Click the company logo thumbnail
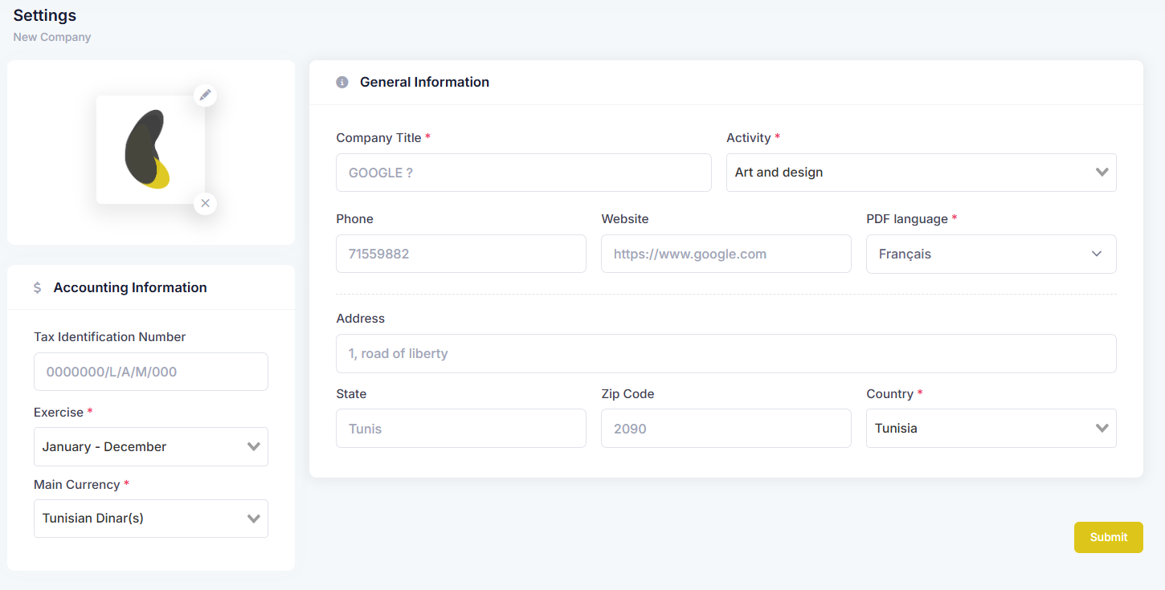Image resolution: width=1165 pixels, height=590 pixels. [x=150, y=149]
